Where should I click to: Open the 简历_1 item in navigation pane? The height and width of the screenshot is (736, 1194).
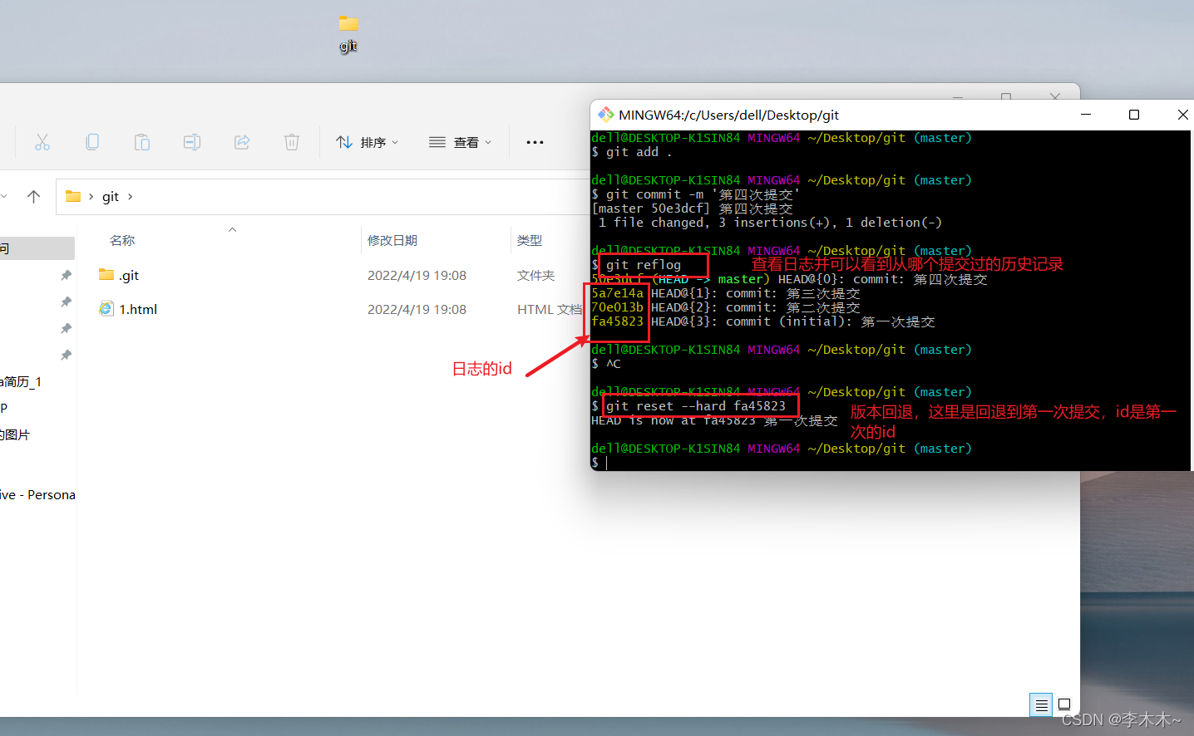(21, 381)
